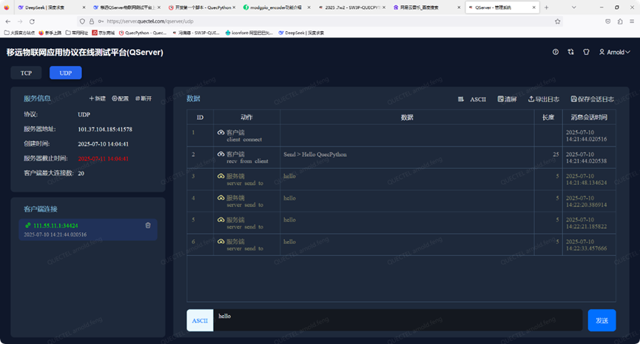This screenshot has height=344, width=640.
Task: Click 导出日志 to export log
Action: click(x=544, y=99)
